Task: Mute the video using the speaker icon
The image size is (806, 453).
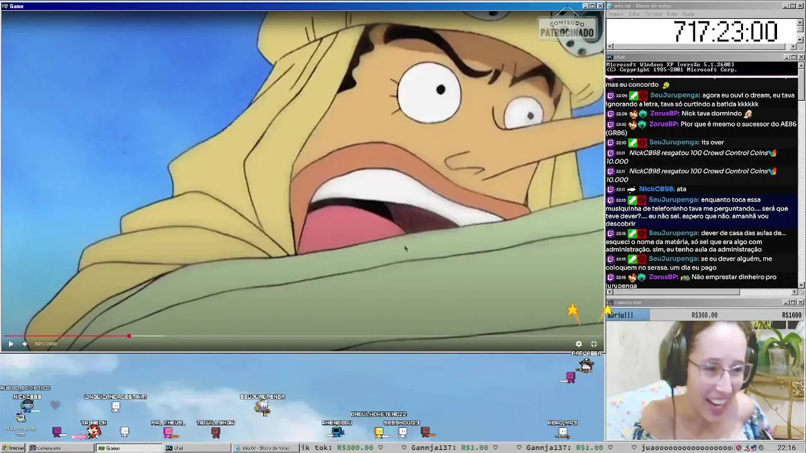Action: pyautogui.click(x=25, y=344)
